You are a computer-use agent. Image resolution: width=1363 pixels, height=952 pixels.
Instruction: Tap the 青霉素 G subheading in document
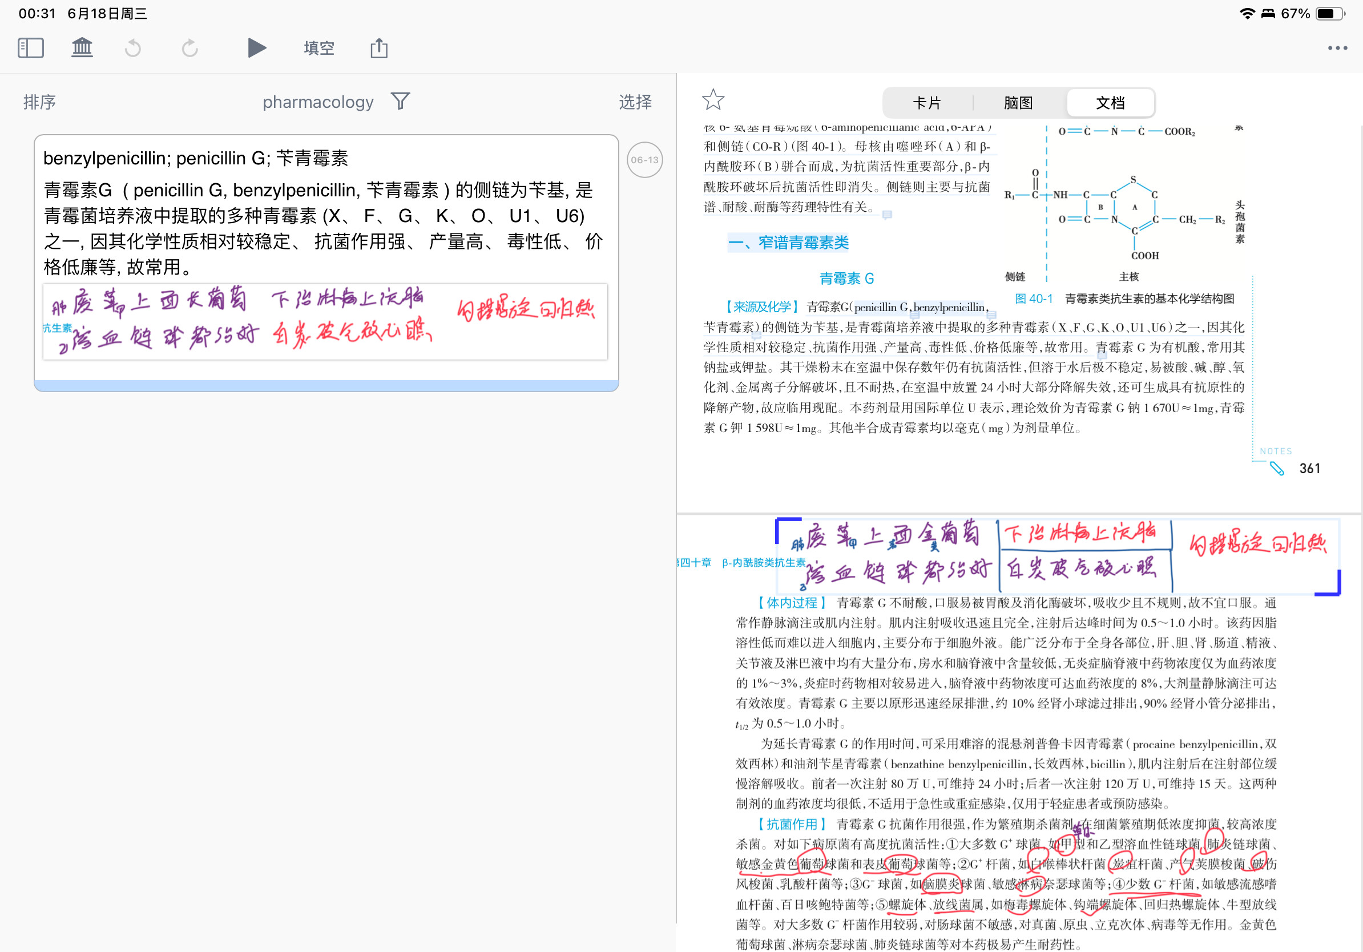point(846,279)
